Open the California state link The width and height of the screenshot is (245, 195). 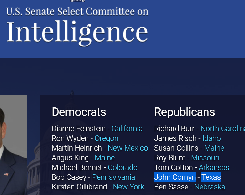click(127, 129)
